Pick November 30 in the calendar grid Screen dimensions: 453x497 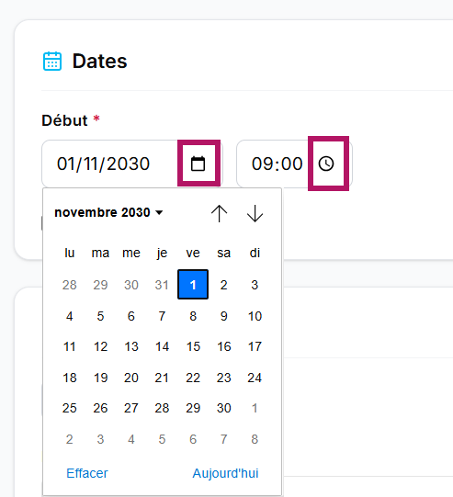tap(224, 408)
